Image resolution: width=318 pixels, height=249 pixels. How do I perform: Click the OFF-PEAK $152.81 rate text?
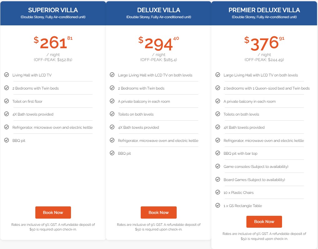(x=53, y=60)
